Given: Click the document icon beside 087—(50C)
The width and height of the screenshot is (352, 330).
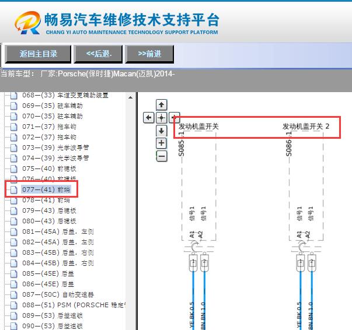Looking at the screenshot, I should [13, 295].
